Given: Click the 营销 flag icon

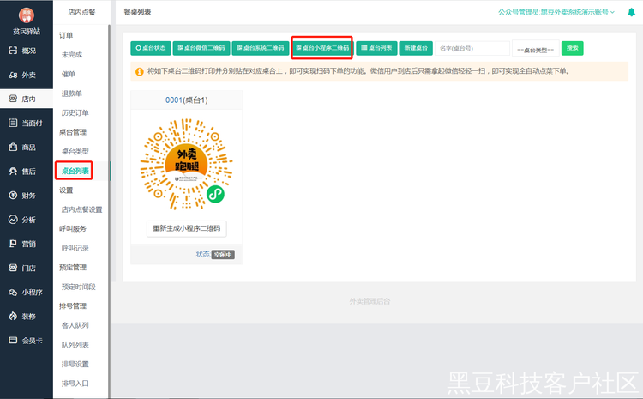Looking at the screenshot, I should point(13,244).
